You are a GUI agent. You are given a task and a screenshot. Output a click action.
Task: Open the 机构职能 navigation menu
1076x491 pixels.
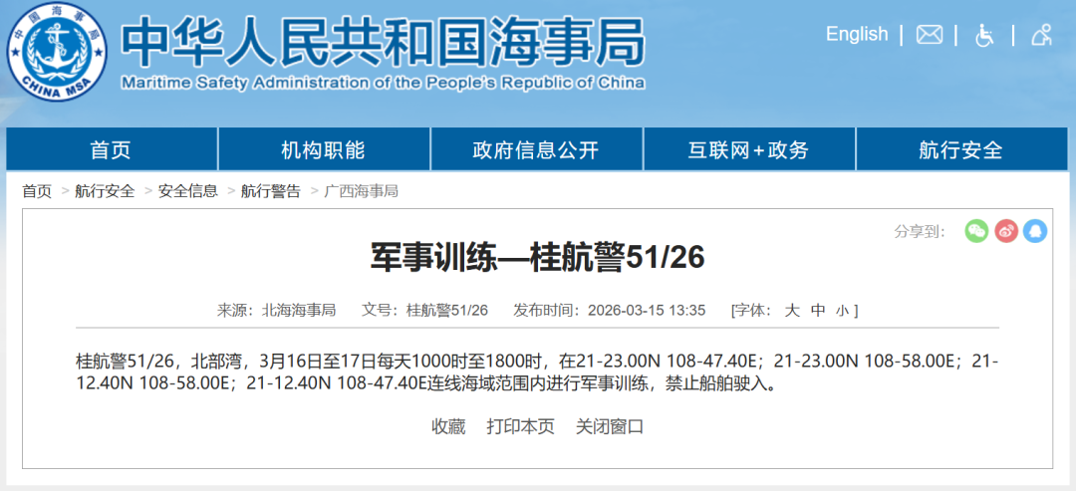[323, 150]
